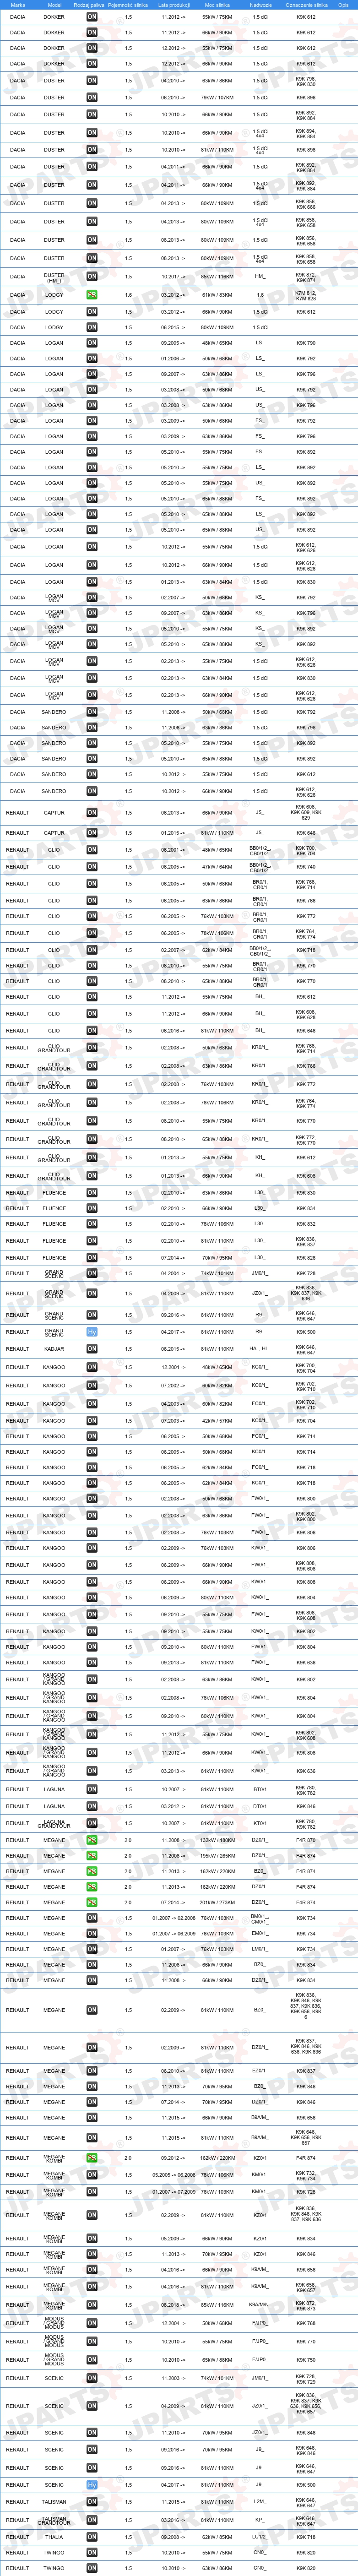Select the engine code cell K7M 812, K7M 828
Image resolution: width=358 pixels, height=2576 pixels.
(306, 295)
